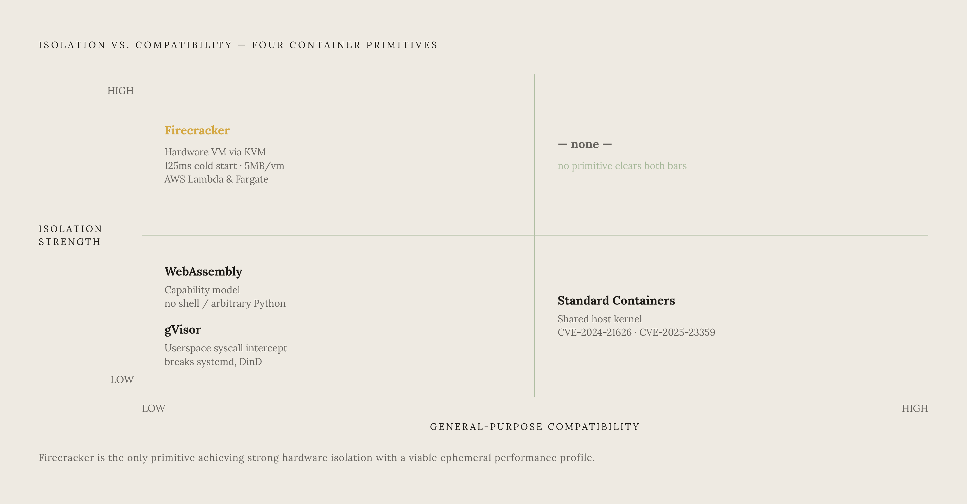Click the '— none —' quadrant label
Viewport: 967px width, 504px height.
click(x=584, y=144)
